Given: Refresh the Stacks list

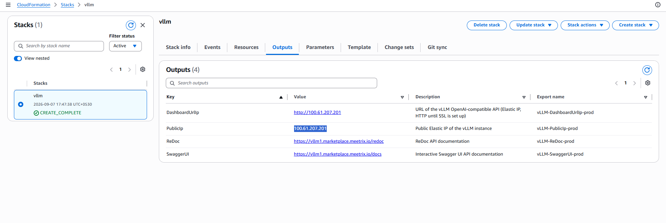Looking at the screenshot, I should coord(131,25).
